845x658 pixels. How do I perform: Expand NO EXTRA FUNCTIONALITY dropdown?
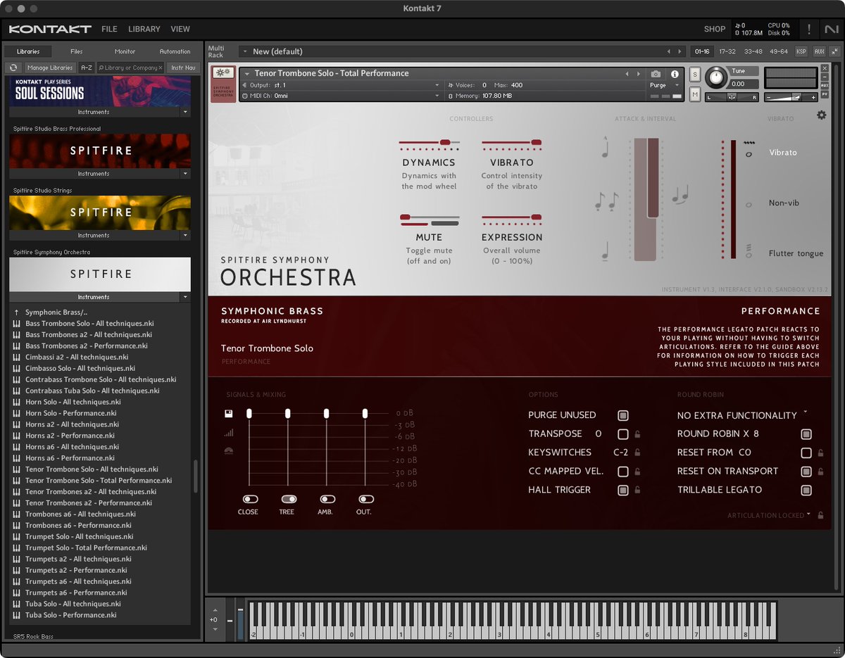pyautogui.click(x=805, y=413)
